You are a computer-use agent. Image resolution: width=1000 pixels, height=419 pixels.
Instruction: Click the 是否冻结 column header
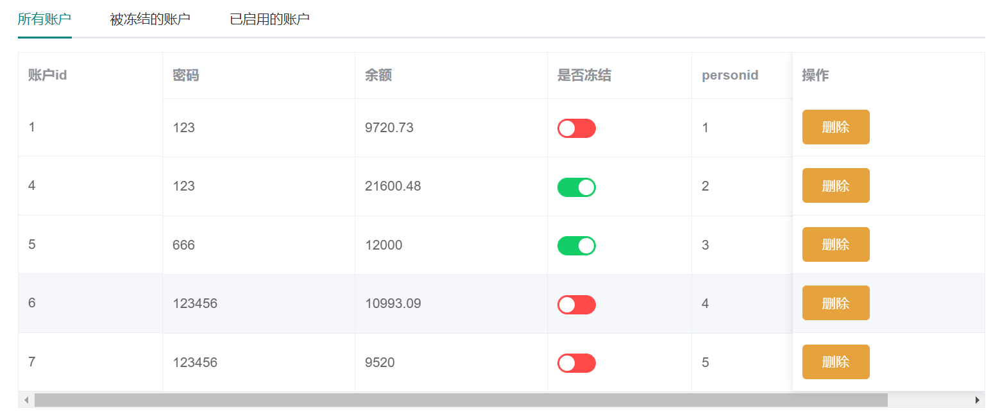point(584,76)
